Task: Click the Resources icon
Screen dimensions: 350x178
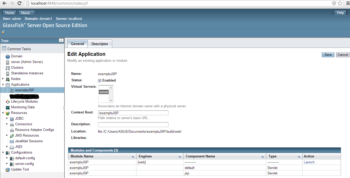Action: click(8, 113)
